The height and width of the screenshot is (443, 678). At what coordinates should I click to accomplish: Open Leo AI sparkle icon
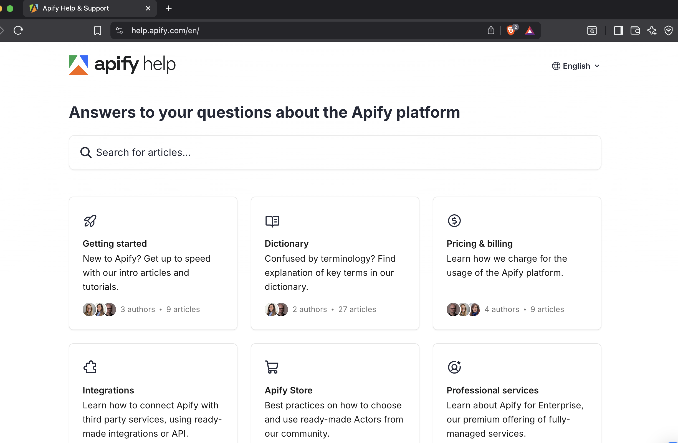coord(652,30)
